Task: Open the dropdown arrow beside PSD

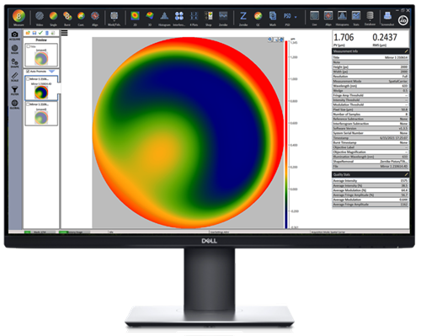Action: coord(296,17)
